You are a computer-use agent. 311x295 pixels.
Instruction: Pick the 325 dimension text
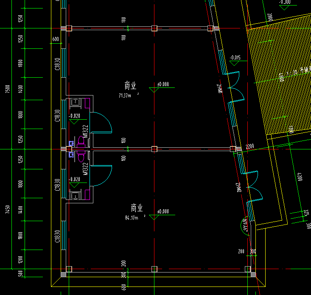point(306,213)
